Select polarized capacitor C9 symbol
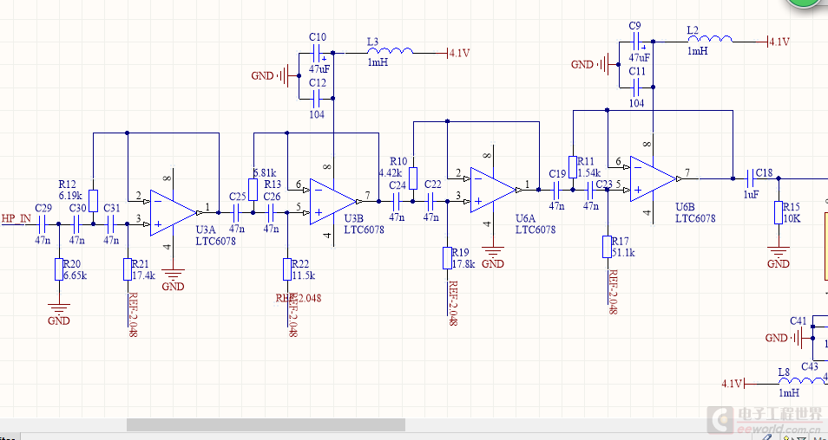The width and height of the screenshot is (828, 440). (x=636, y=41)
